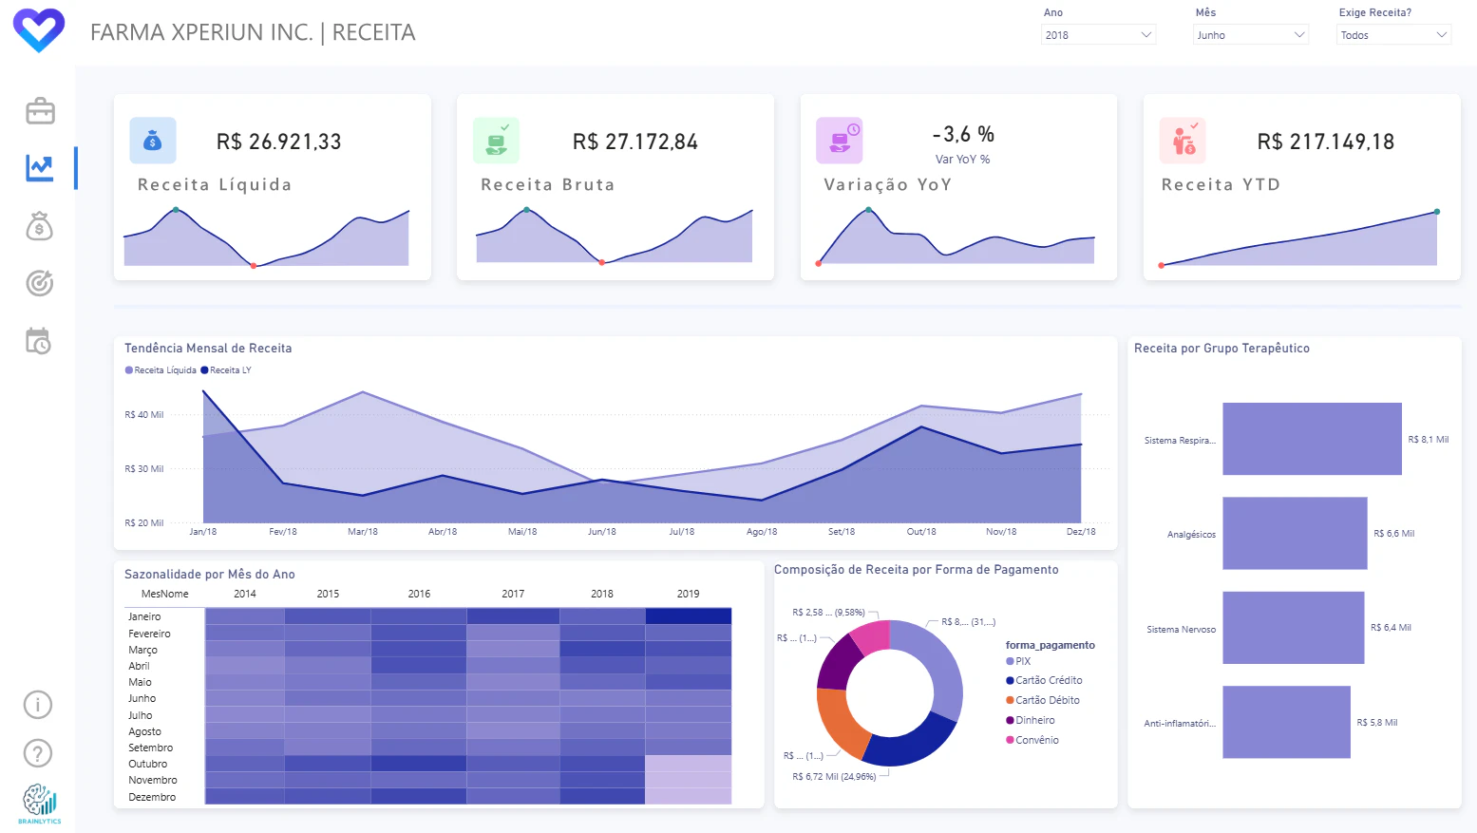
Task: Click the R$ 6,72 Mil donut label
Action: [834, 776]
